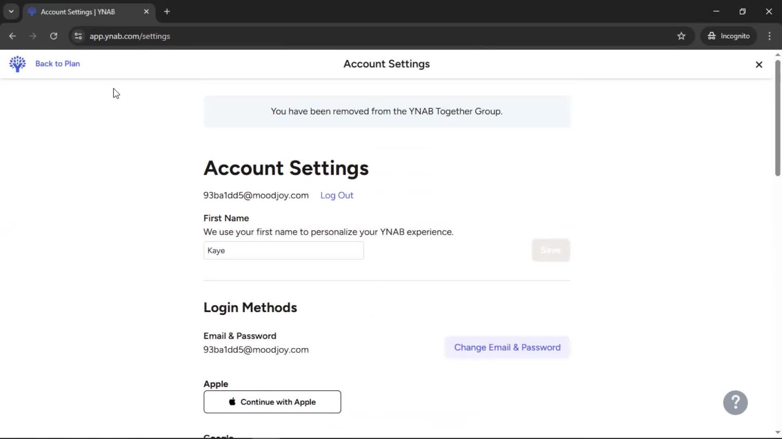Click browser back arrow
This screenshot has height=439, width=782.
(x=13, y=36)
